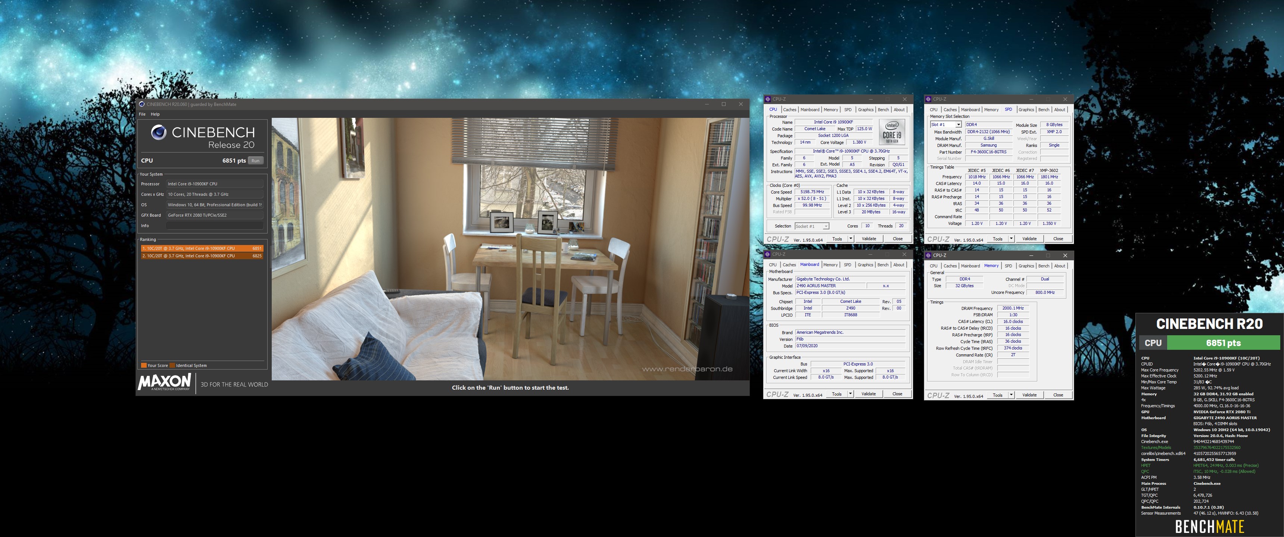This screenshot has height=537, width=1284.
Task: Close the CPU-Z Memory-tab window with X
Action: (1065, 255)
